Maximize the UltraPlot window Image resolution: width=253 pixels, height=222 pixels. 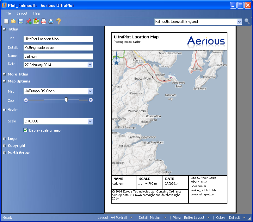[240, 5]
